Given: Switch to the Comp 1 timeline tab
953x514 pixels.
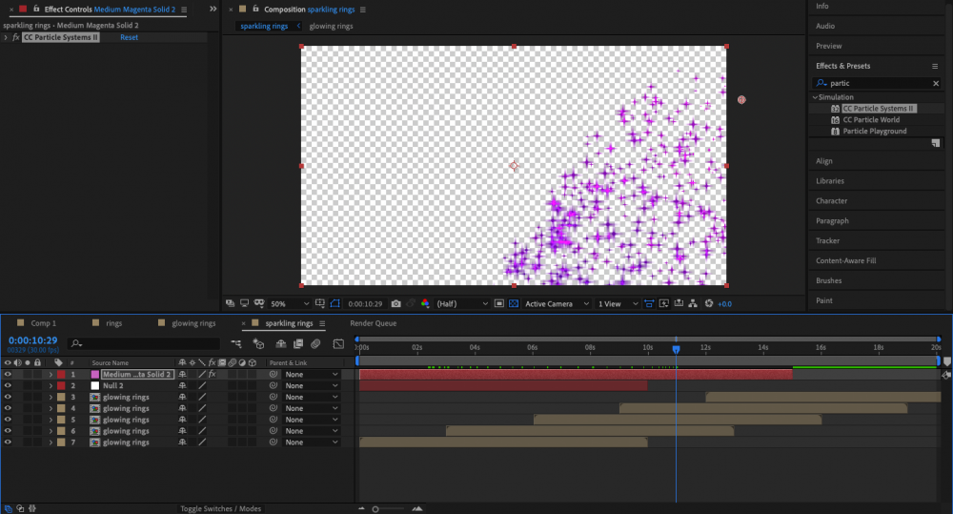Looking at the screenshot, I should coord(43,323).
